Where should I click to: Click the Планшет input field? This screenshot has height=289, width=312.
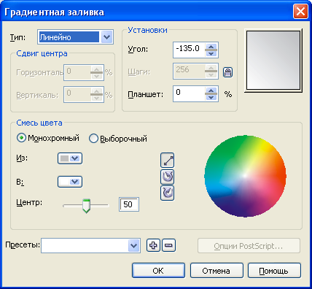click(x=189, y=93)
